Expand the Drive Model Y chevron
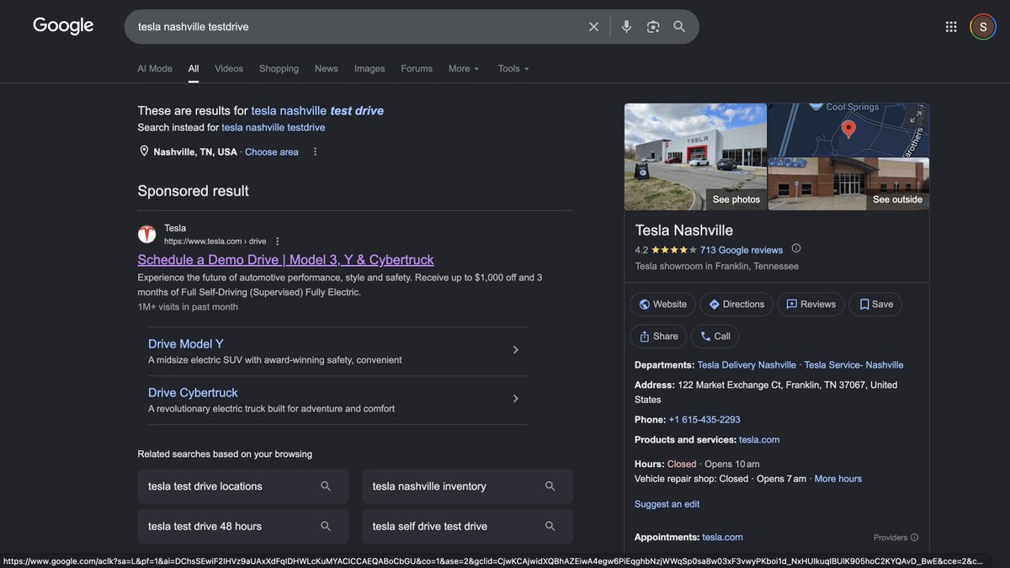 point(516,350)
